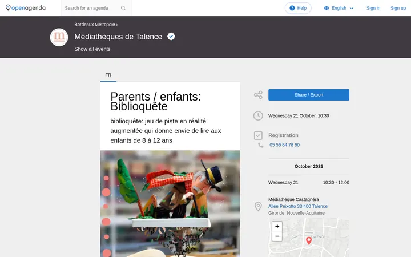The width and height of the screenshot is (411, 257).
Task: Click the October 2026 heading
Action: 308,167
